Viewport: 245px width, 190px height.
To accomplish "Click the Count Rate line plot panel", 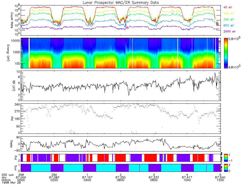I will point(121,20).
